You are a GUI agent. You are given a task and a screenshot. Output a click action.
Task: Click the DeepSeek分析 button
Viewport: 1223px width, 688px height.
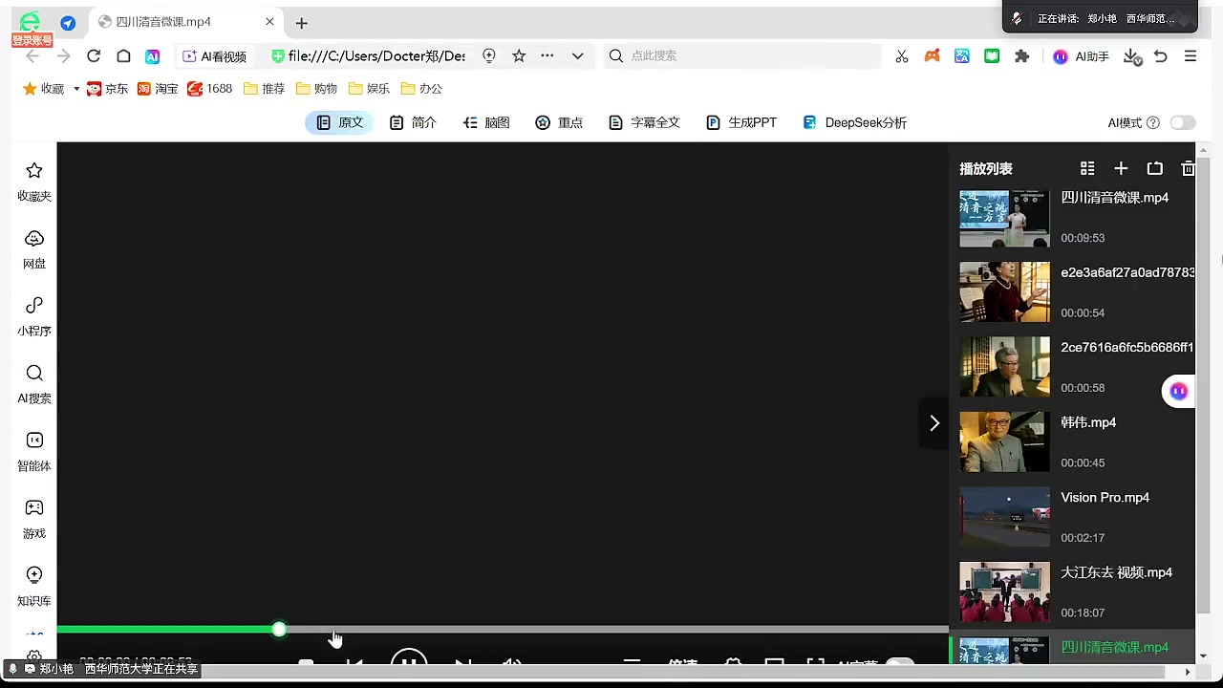point(854,122)
